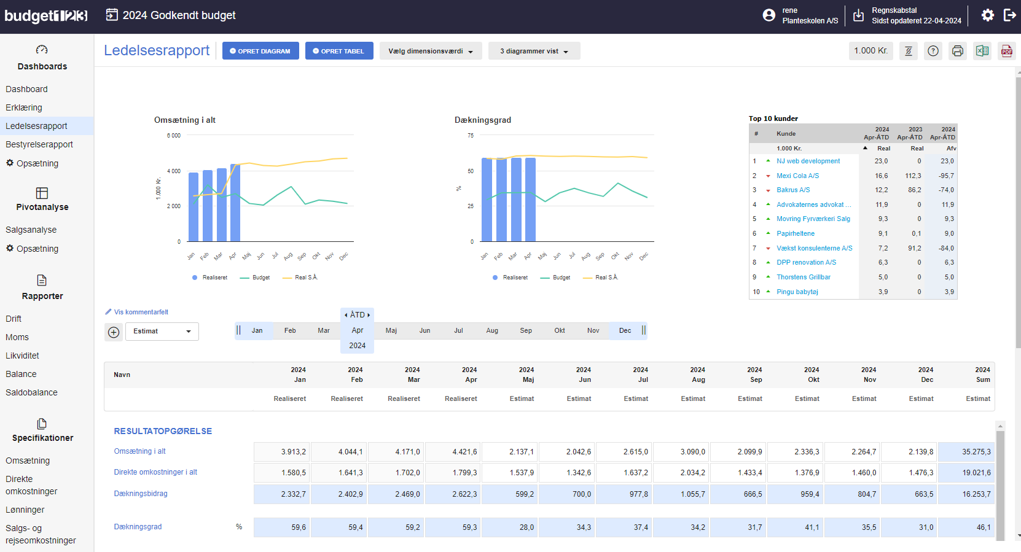Open Bestyrelsesrapport in sidebar
Screen dimensions: 1021x552
click(39, 144)
